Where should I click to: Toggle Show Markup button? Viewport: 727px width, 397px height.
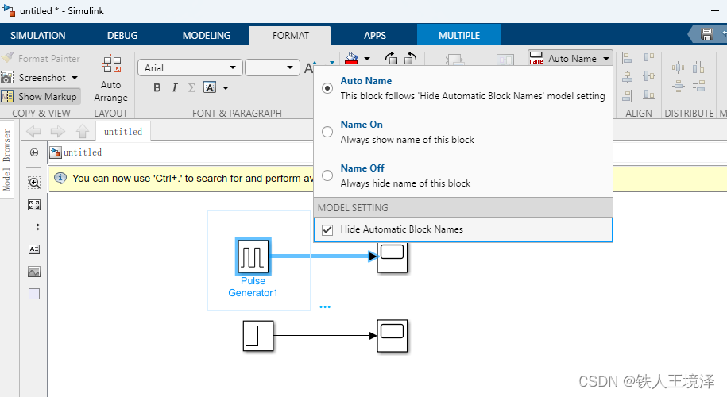41,96
